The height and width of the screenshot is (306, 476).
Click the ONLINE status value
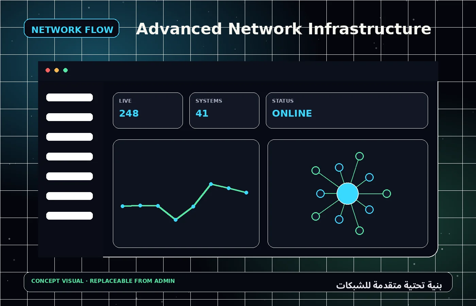click(x=292, y=113)
